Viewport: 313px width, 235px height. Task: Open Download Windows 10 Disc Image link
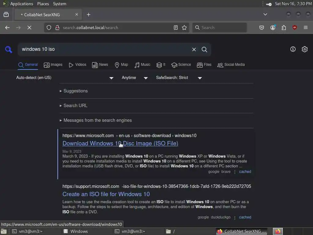click(x=120, y=144)
